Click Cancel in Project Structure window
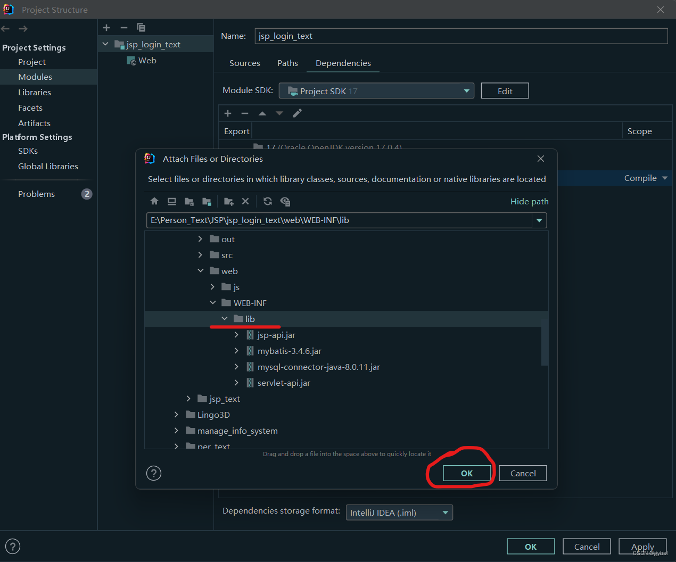 click(587, 547)
